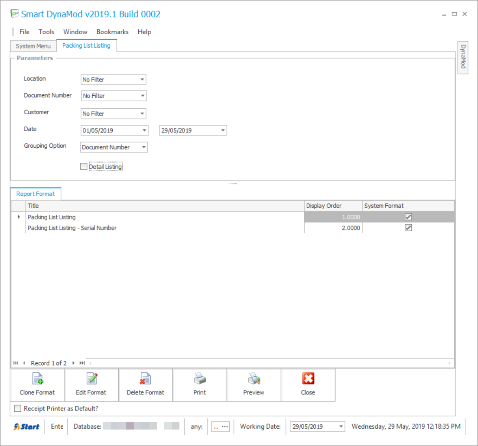478x446 pixels.
Task: Open the start date 01/05/2019 dropdown
Action: (144, 130)
